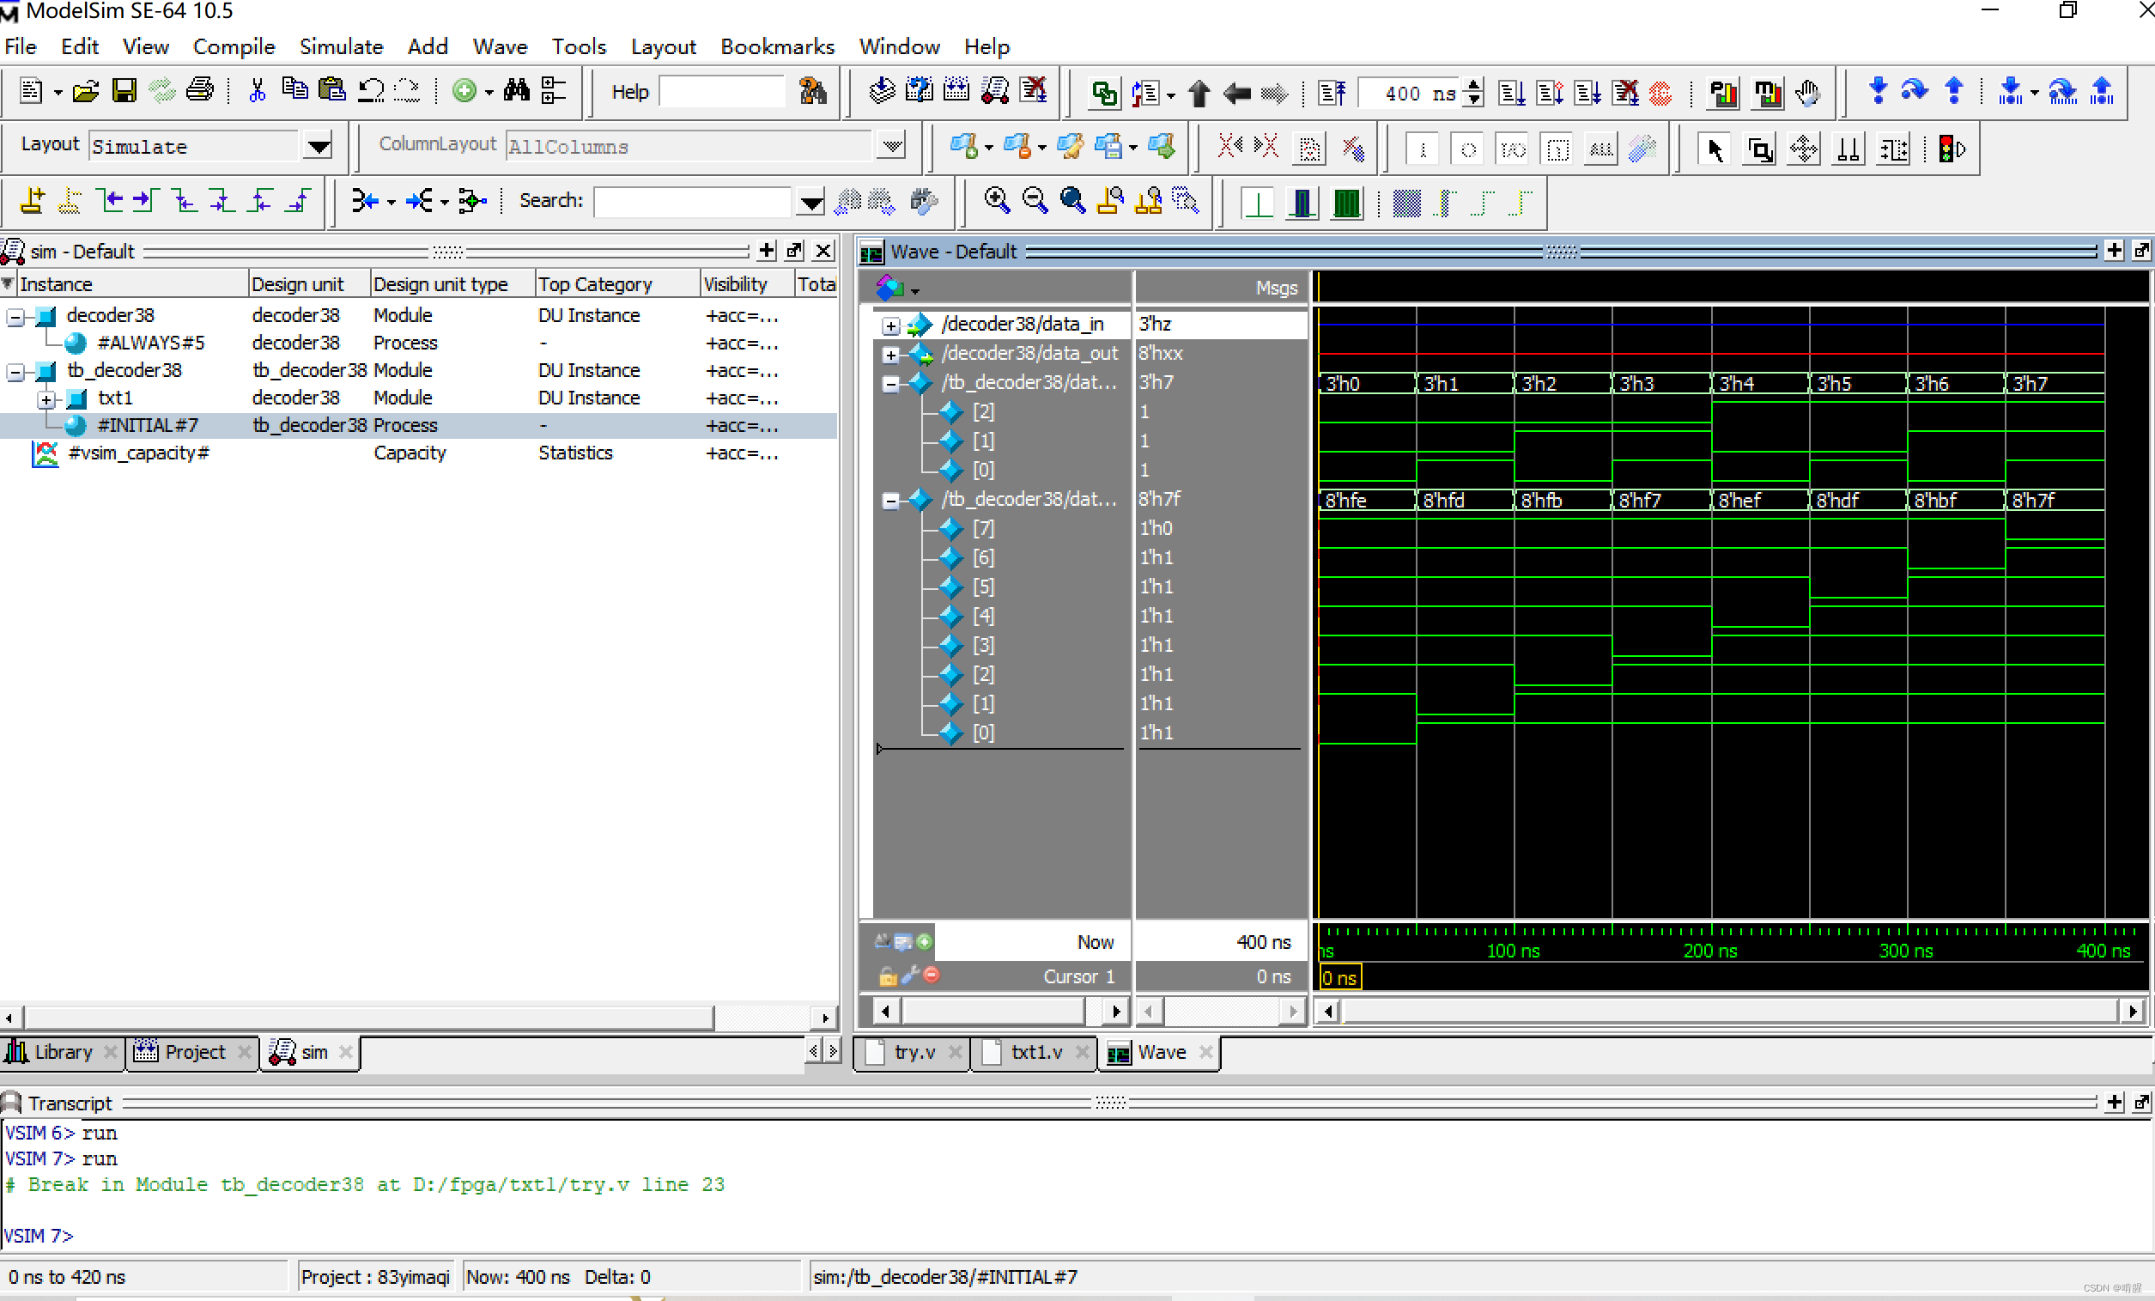Image resolution: width=2155 pixels, height=1301 pixels.
Task: Click the Step Into blue arrow icon
Action: (x=1877, y=91)
